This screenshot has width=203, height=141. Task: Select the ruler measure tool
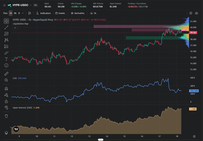click(6, 74)
